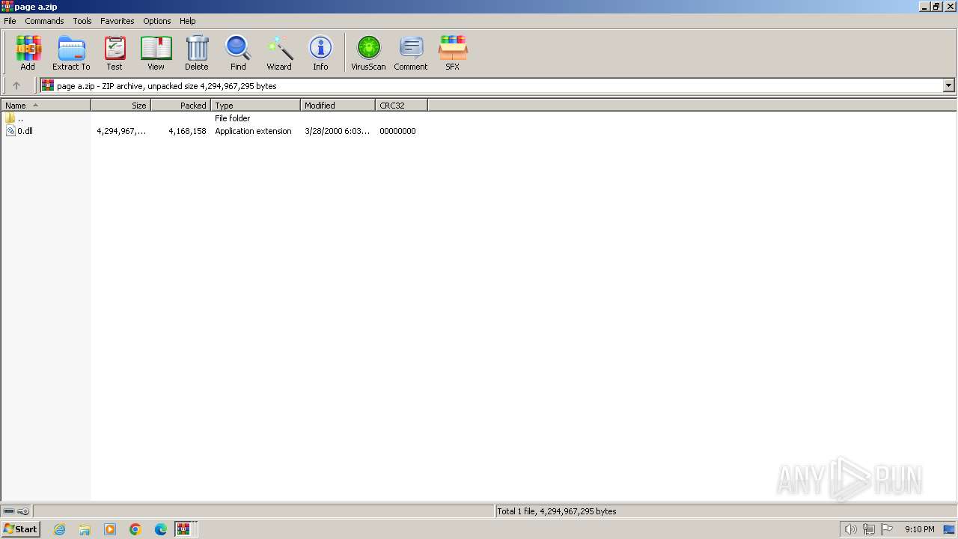
Task: Create SFX archive
Action: pos(453,53)
